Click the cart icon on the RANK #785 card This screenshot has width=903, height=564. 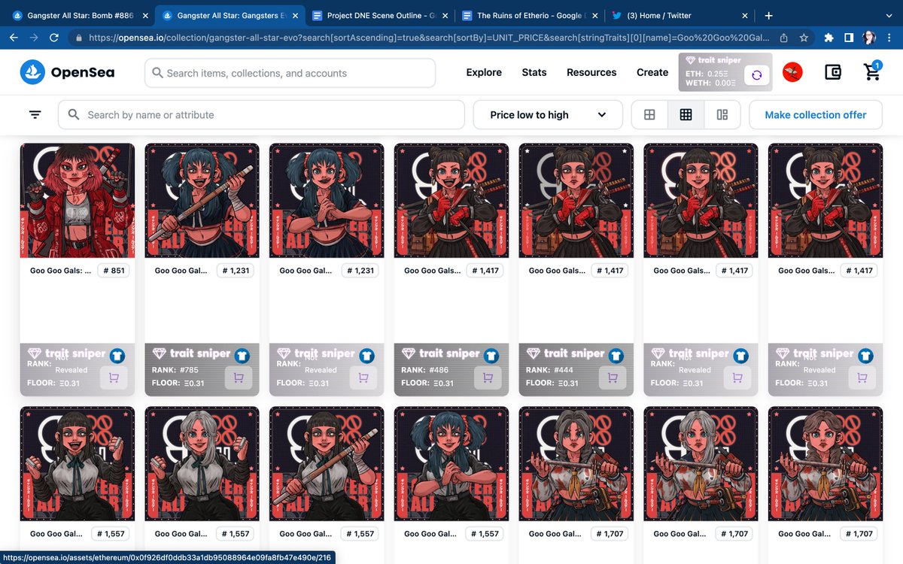[x=239, y=378]
